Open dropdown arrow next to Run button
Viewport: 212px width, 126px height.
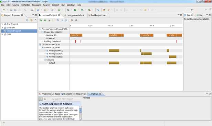pyautogui.click(x=78, y=10)
